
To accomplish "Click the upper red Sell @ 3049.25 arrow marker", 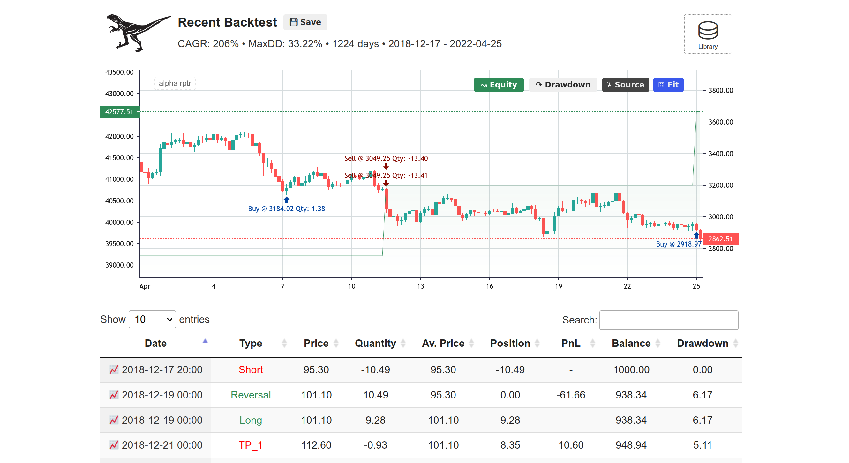I will [x=386, y=166].
